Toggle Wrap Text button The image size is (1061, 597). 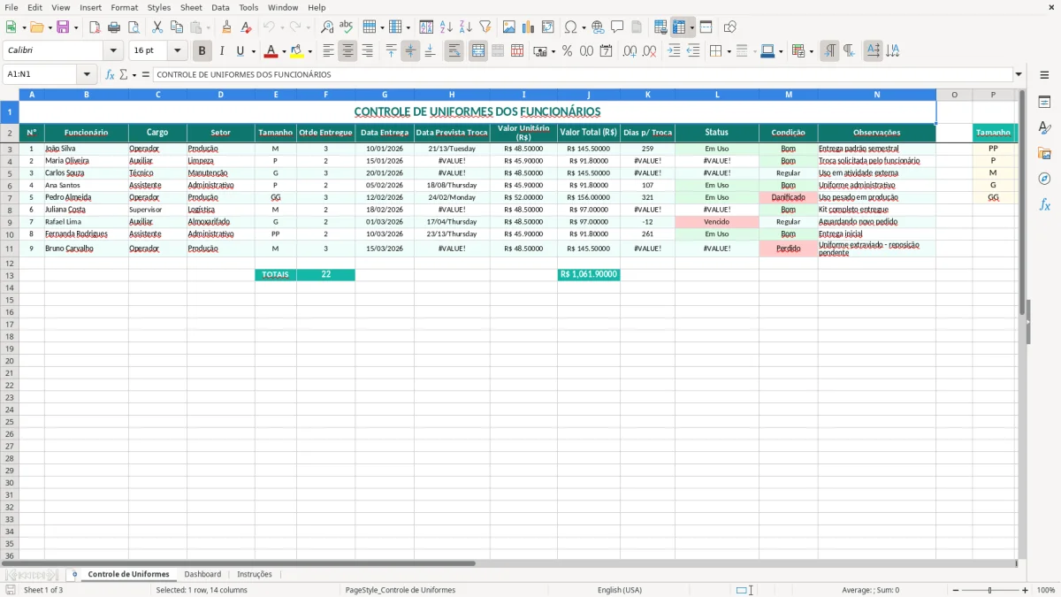coord(454,51)
